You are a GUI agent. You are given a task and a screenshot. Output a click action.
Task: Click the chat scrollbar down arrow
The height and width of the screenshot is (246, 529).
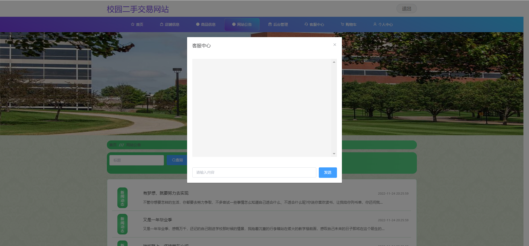334,154
